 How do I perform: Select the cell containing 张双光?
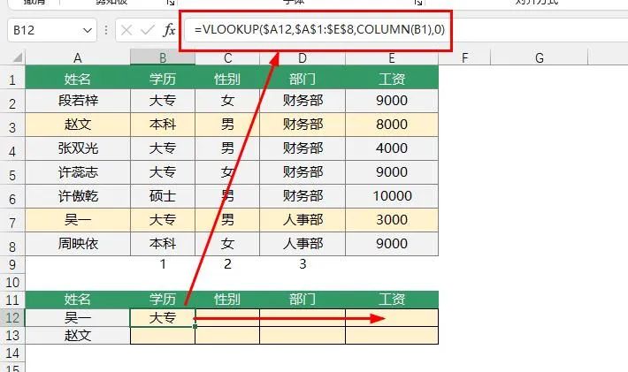click(x=78, y=148)
